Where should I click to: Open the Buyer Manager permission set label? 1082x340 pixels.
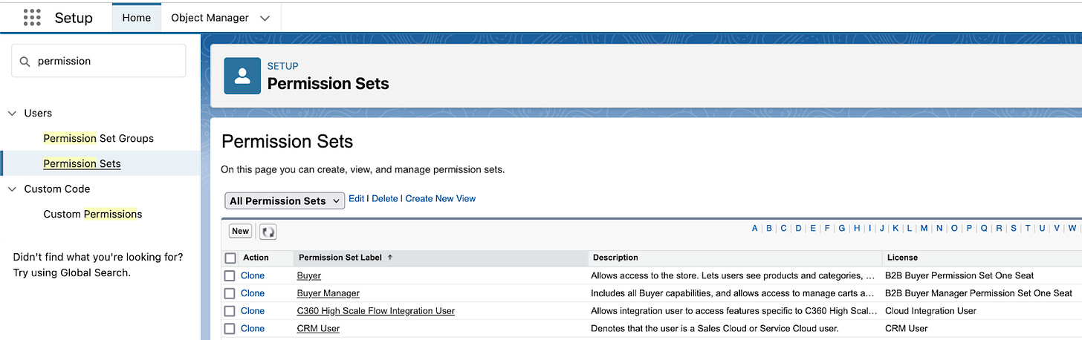pos(328,293)
